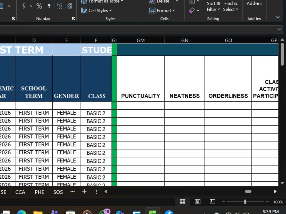Open Format cells dropdown
Screen dimensions: 286x214
pos(162,11)
